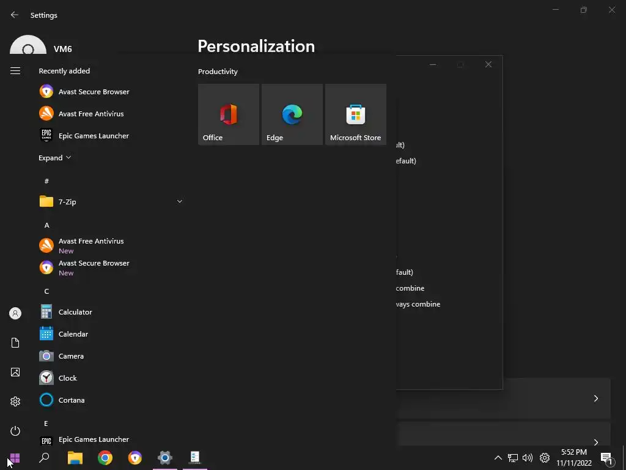The image size is (626, 470).
Task: Select the Productivity group header
Action: (218, 72)
